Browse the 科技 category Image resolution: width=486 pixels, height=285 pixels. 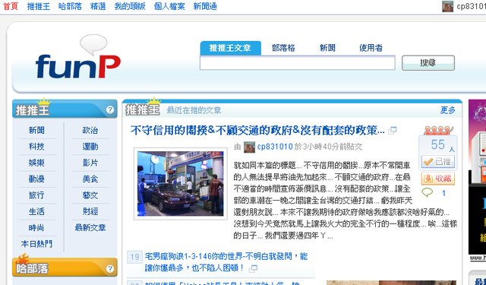pyautogui.click(x=36, y=147)
